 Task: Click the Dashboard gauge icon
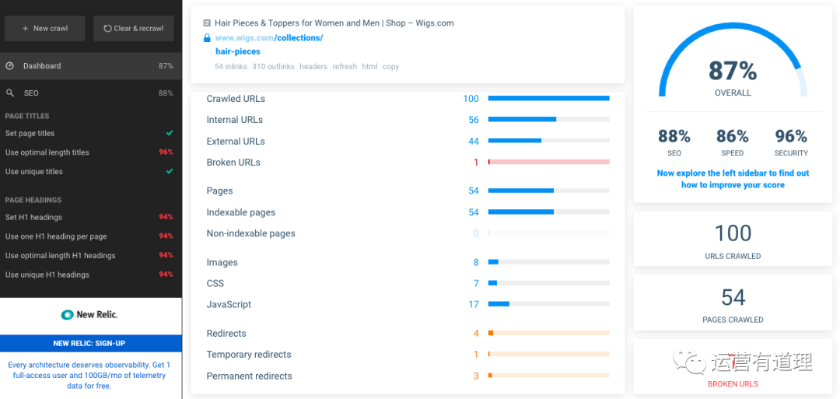pos(10,66)
